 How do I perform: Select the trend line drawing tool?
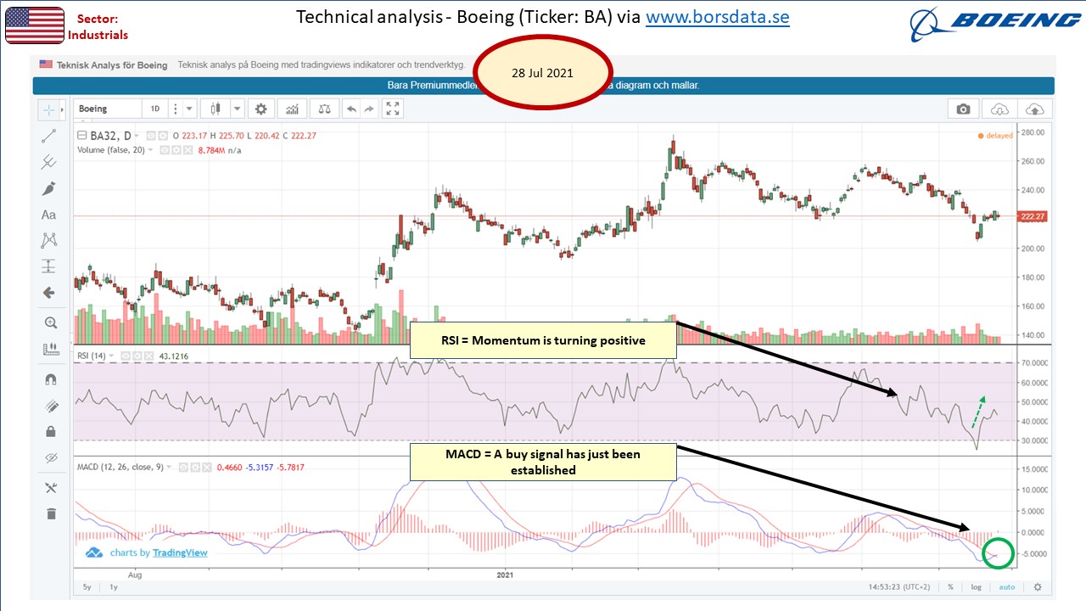tap(49, 136)
